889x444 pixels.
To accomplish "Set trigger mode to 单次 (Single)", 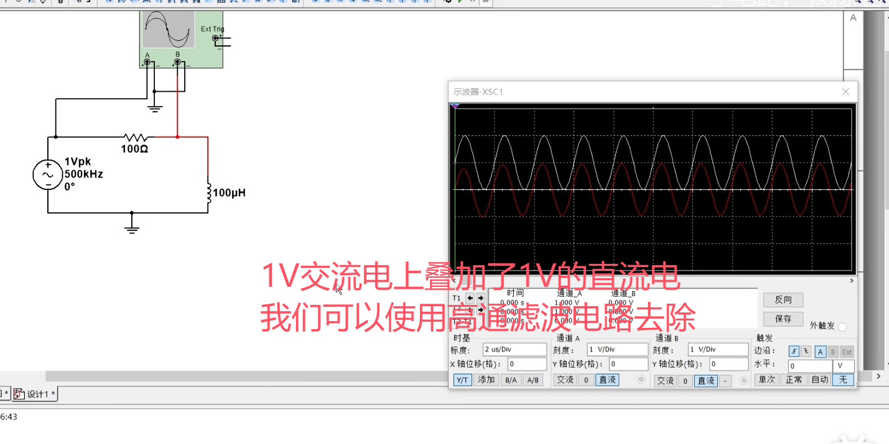I will (x=767, y=380).
